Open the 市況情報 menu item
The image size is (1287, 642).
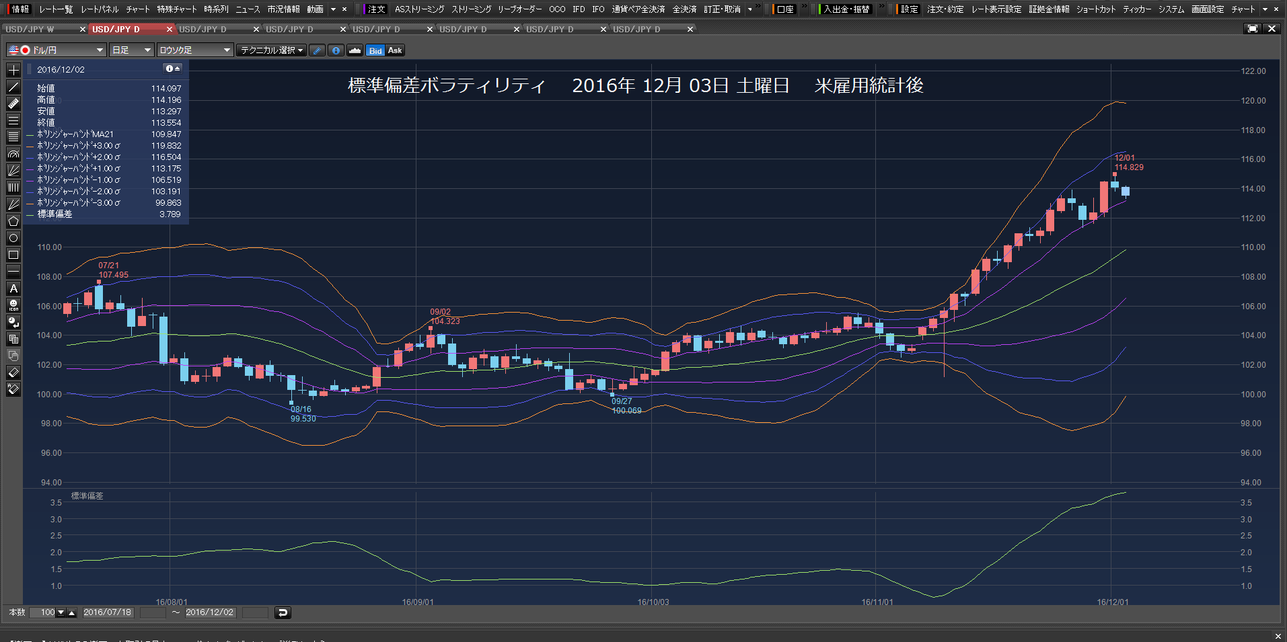(x=283, y=9)
